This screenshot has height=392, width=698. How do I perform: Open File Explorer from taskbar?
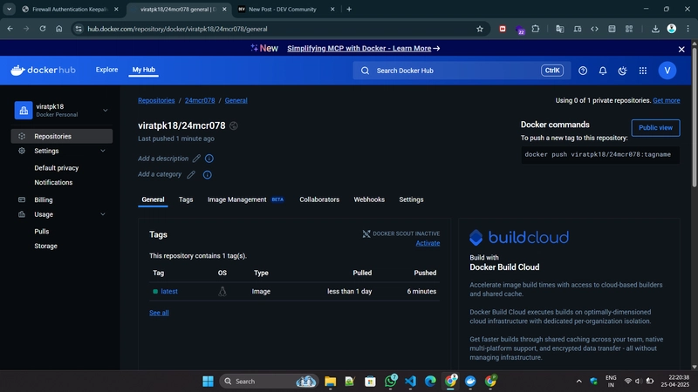tap(330, 382)
